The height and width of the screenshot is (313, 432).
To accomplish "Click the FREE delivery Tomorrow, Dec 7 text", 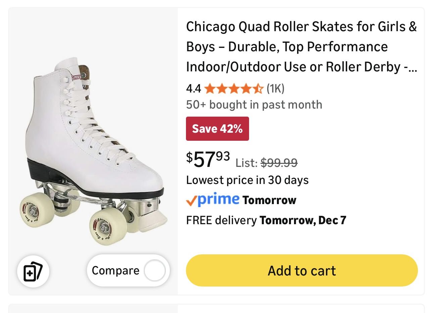I will [266, 221].
